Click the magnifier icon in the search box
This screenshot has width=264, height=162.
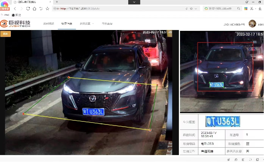239,9
